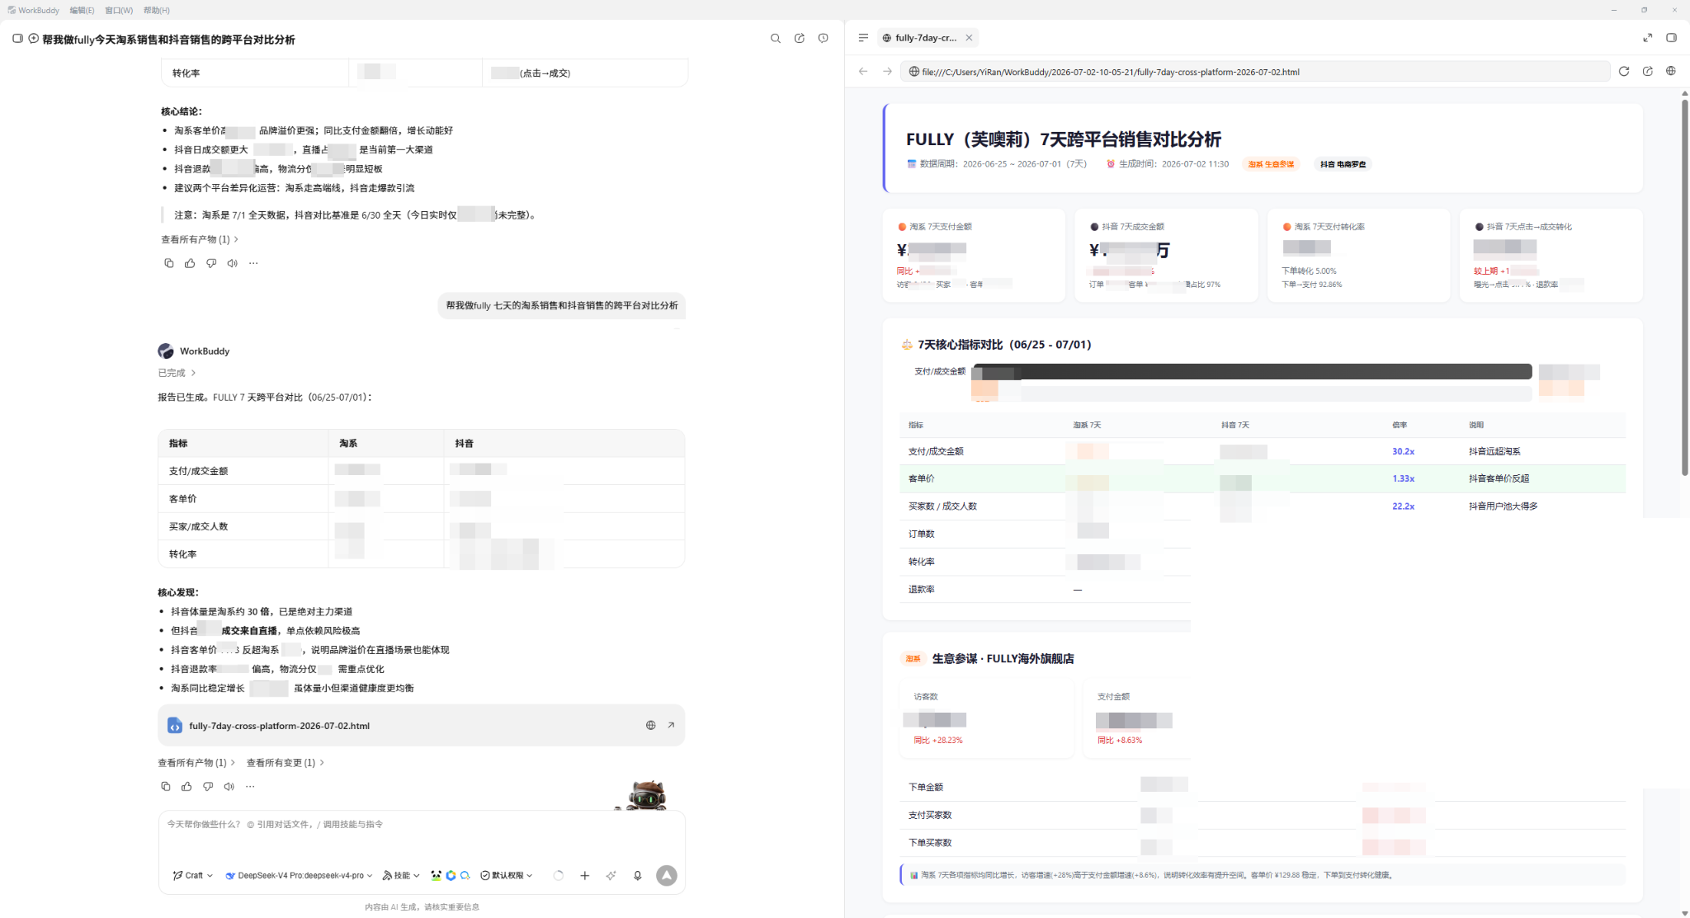Close the fully-7day-cr... preview tab

(x=970, y=38)
